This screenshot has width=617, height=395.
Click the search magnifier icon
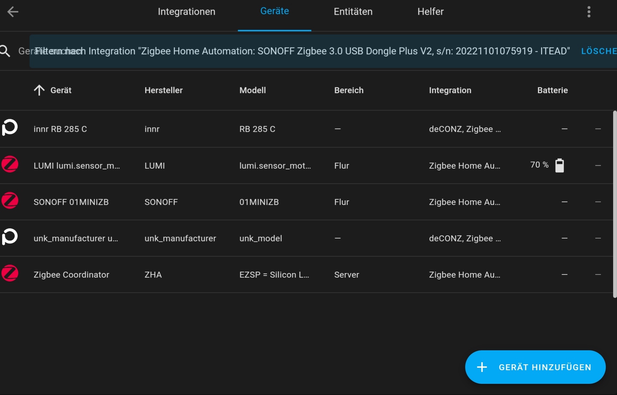pos(5,51)
